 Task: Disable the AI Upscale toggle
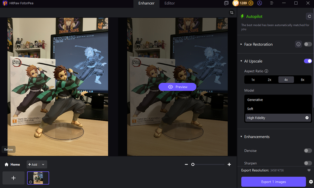click(308, 61)
